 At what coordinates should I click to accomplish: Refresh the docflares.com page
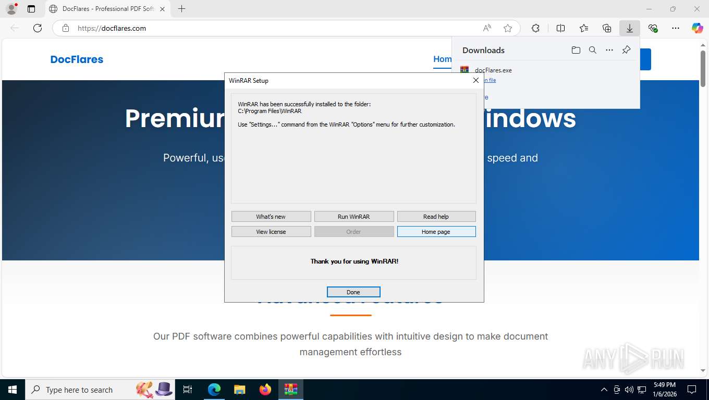tap(38, 28)
